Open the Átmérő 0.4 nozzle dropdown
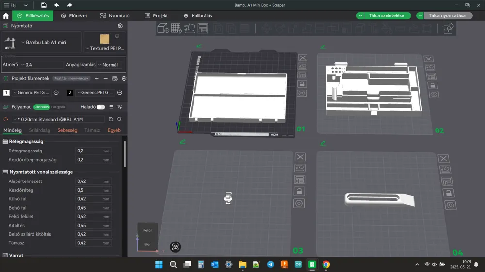 (42, 65)
